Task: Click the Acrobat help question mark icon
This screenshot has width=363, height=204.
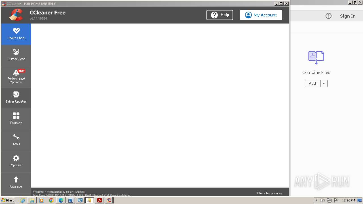Action: pyautogui.click(x=328, y=16)
